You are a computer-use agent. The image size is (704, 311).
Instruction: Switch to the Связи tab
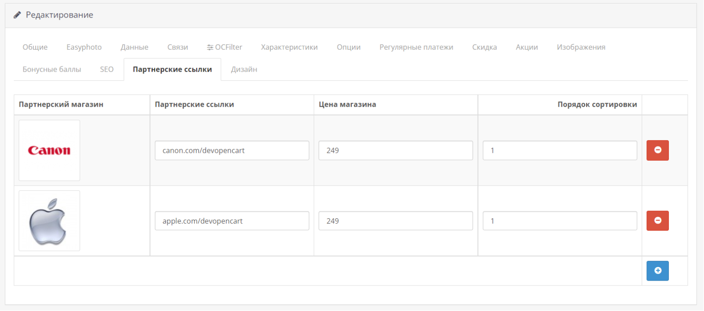point(178,47)
